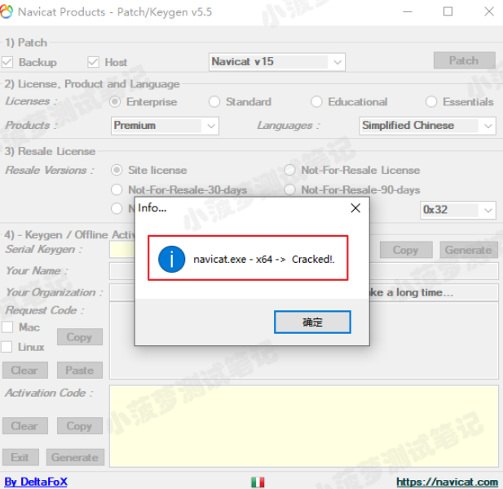Screen dimensions: 503x489
Task: Clear the Activation Code
Action: pyautogui.click(x=25, y=425)
